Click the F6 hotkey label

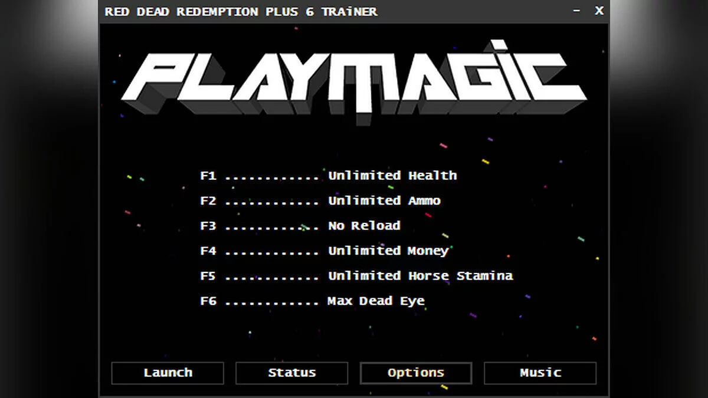pyautogui.click(x=208, y=301)
